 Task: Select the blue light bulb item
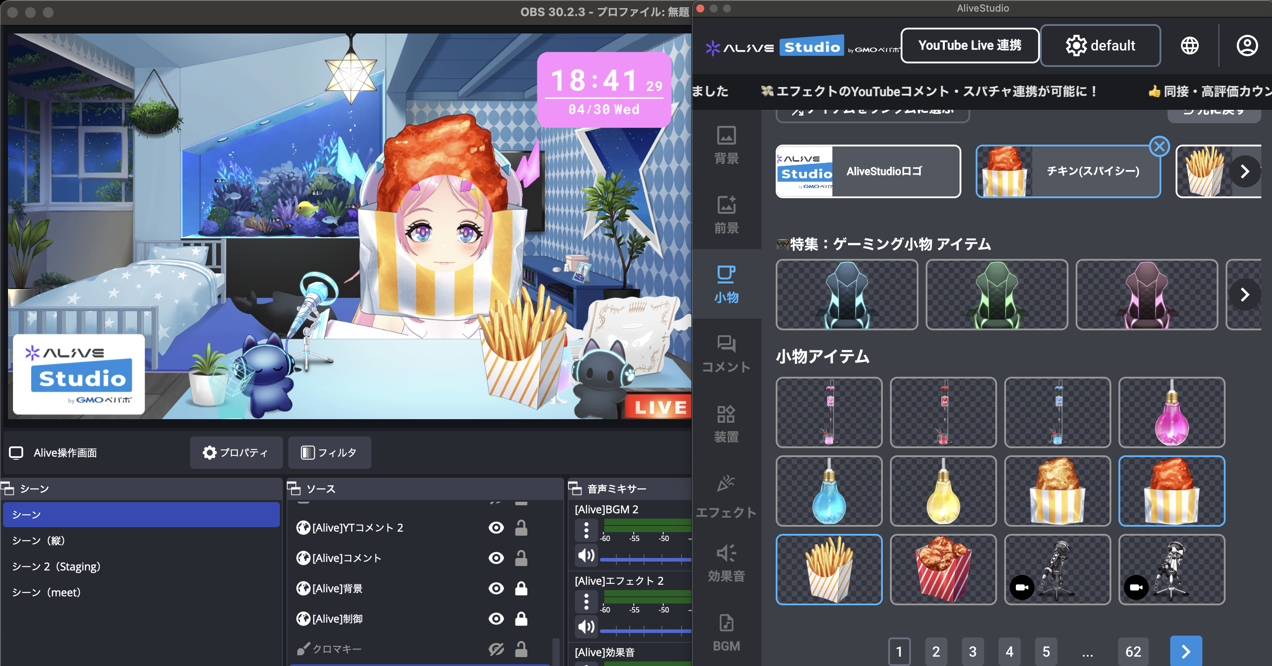[829, 491]
